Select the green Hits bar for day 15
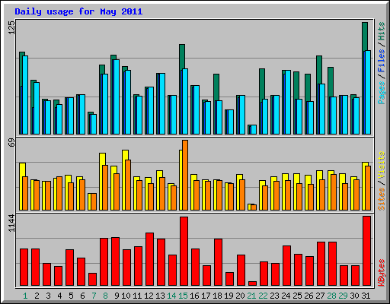The width and height of the screenshot is (390, 304). click(182, 57)
